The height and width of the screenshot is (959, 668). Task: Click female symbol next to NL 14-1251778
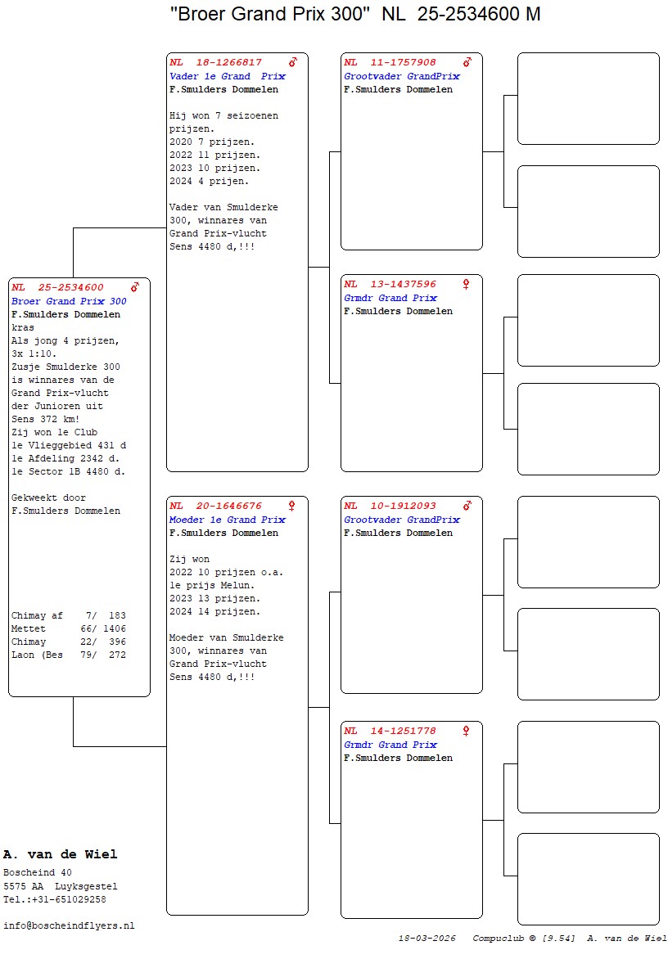(466, 731)
